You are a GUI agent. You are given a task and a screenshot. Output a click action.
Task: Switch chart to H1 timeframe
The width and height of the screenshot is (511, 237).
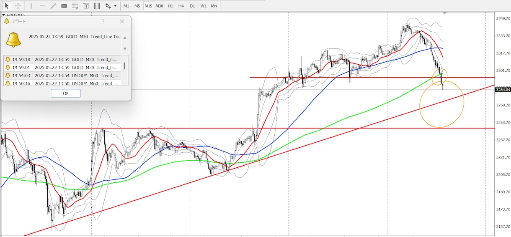coord(170,6)
